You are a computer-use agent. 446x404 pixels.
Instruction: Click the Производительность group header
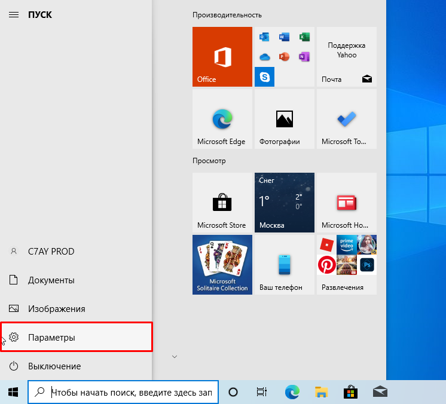point(227,15)
